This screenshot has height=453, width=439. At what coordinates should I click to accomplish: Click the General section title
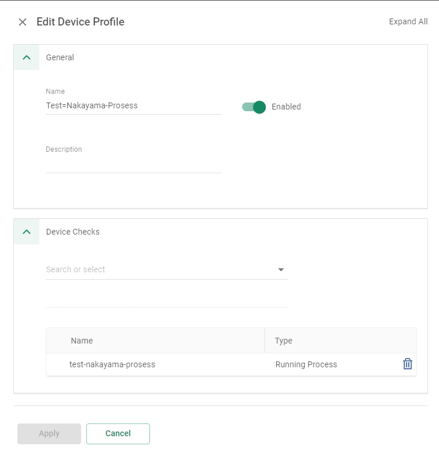[x=60, y=57]
